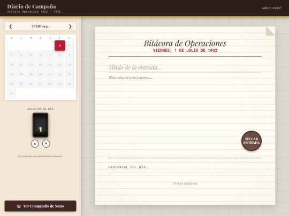Select day 29 in calendar
The image size is (289, 216).
tap(60, 84)
